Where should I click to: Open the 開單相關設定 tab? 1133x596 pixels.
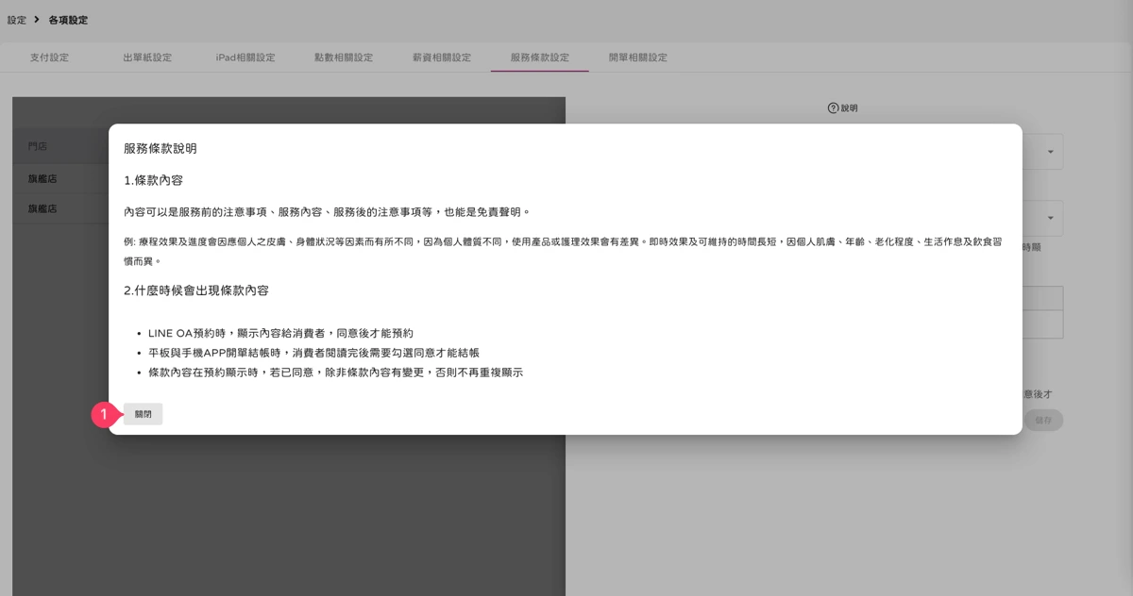coord(638,58)
